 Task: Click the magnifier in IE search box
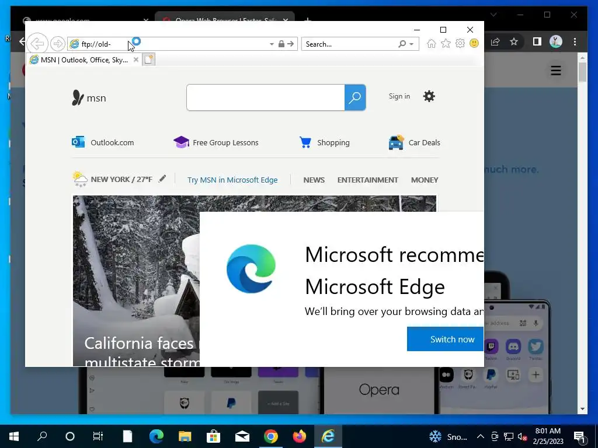click(402, 44)
